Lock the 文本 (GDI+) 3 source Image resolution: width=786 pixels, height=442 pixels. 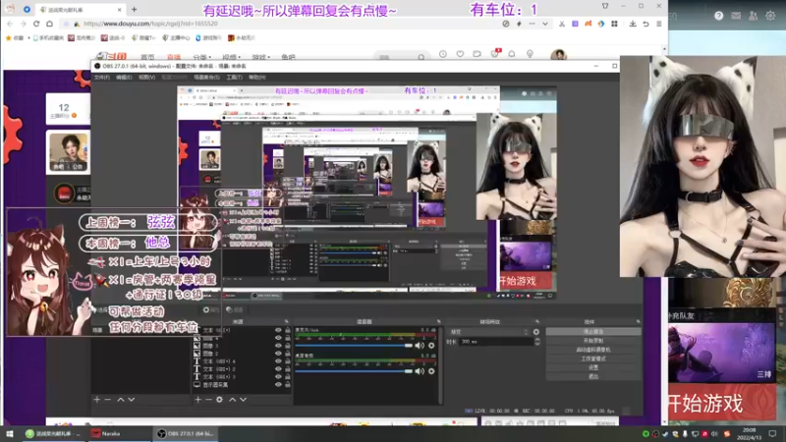coord(288,376)
